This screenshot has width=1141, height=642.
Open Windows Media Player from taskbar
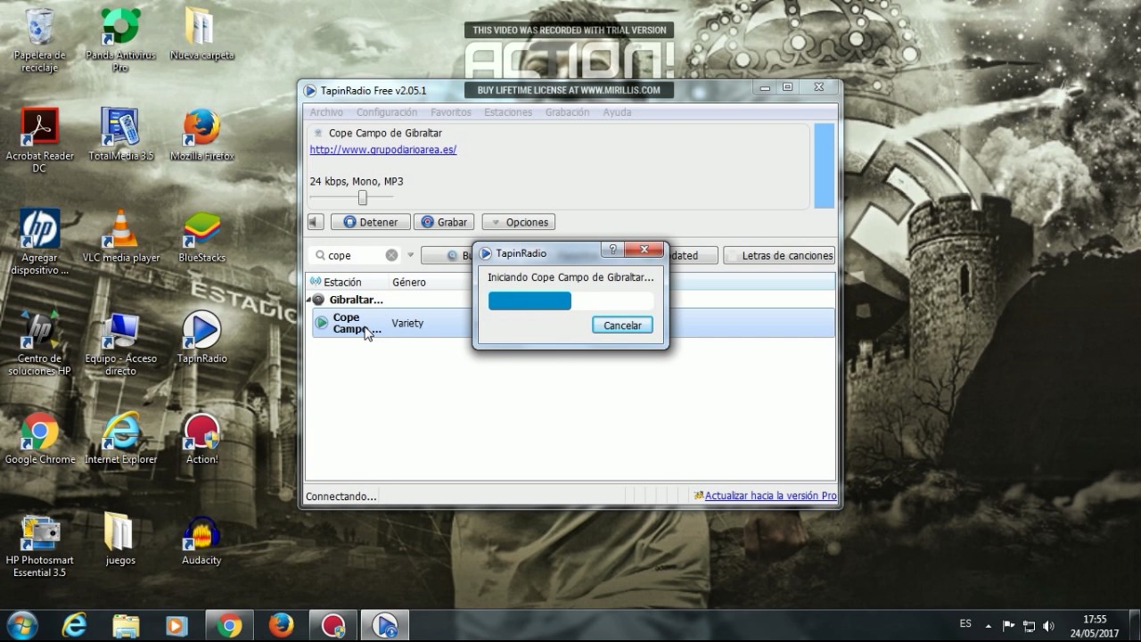[x=177, y=626]
